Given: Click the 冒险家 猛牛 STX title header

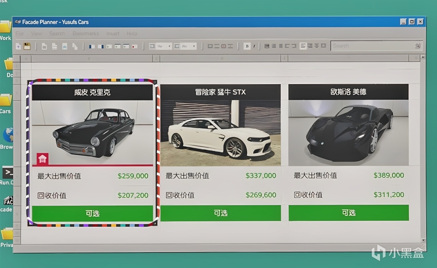Looking at the screenshot, I should [x=221, y=92].
